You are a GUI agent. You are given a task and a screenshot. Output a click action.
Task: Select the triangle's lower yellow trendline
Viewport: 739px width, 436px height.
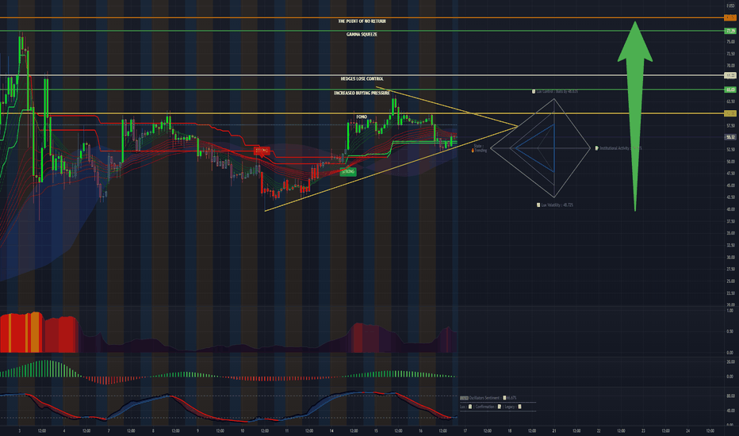391,169
